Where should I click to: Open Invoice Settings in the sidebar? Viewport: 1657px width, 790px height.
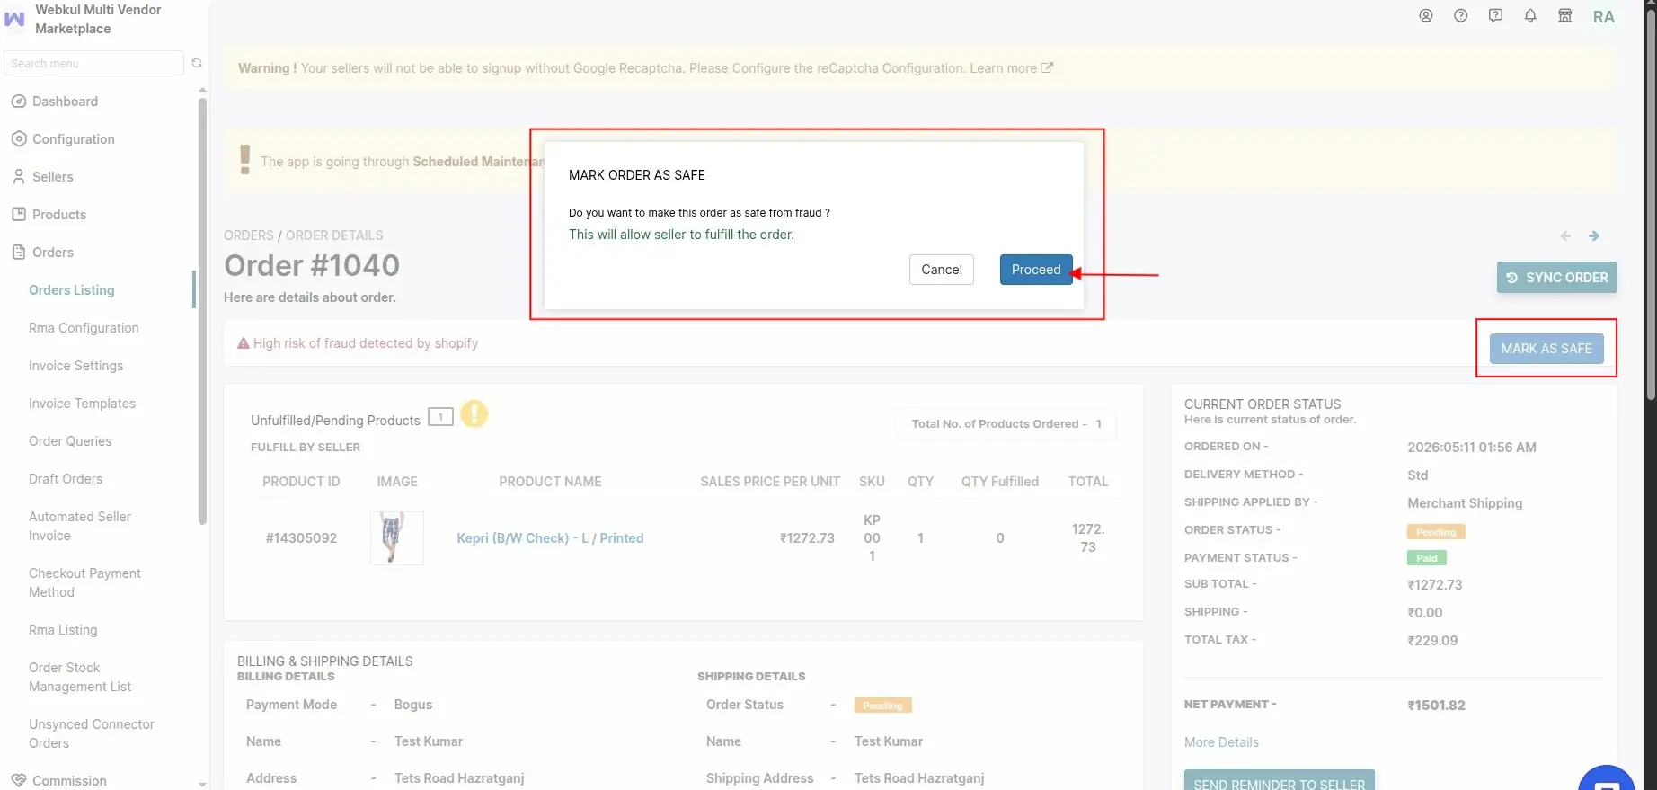(75, 366)
